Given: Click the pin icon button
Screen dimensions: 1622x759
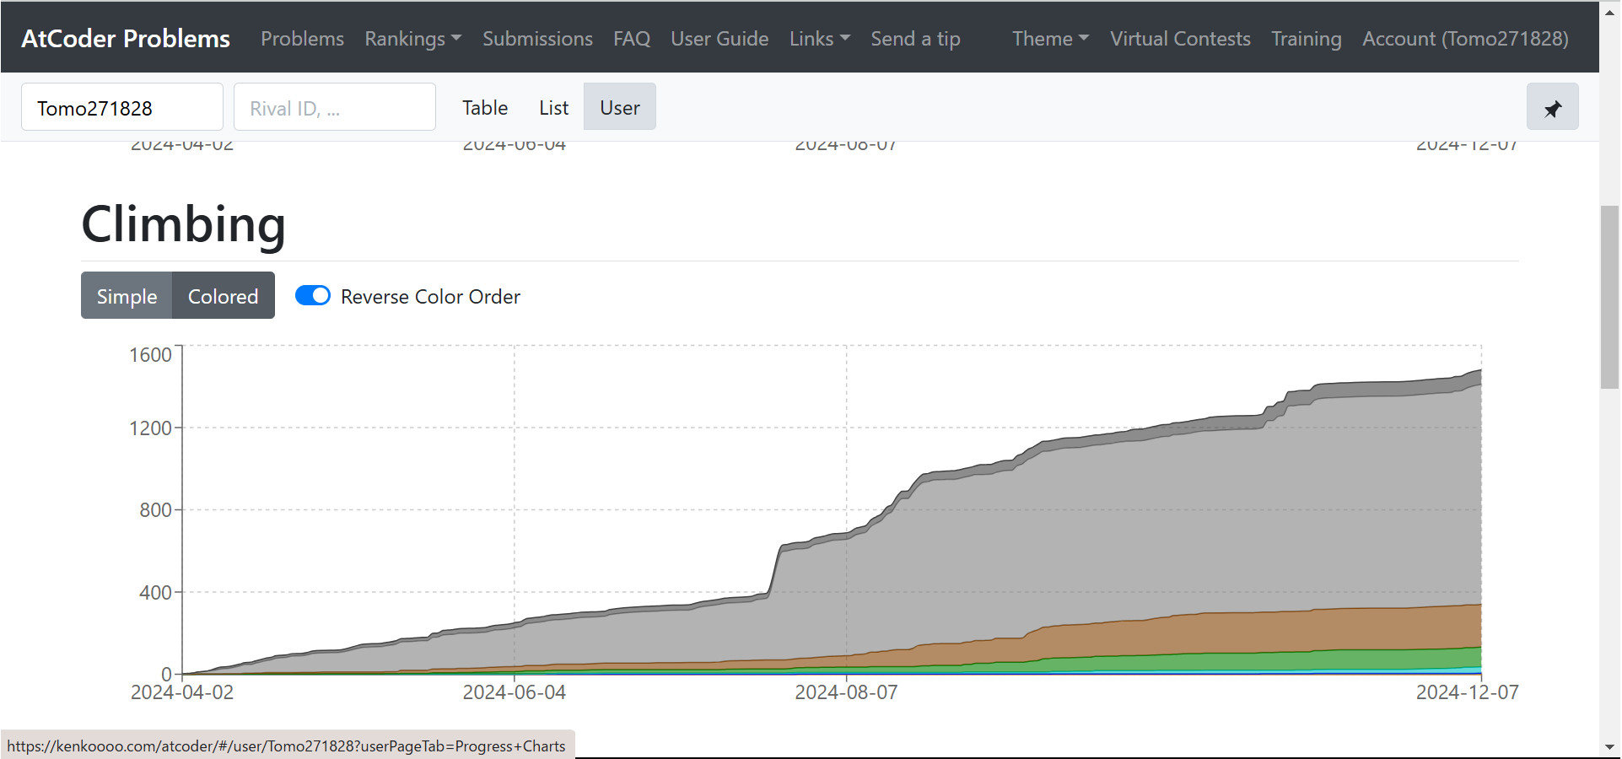Looking at the screenshot, I should [x=1552, y=107].
